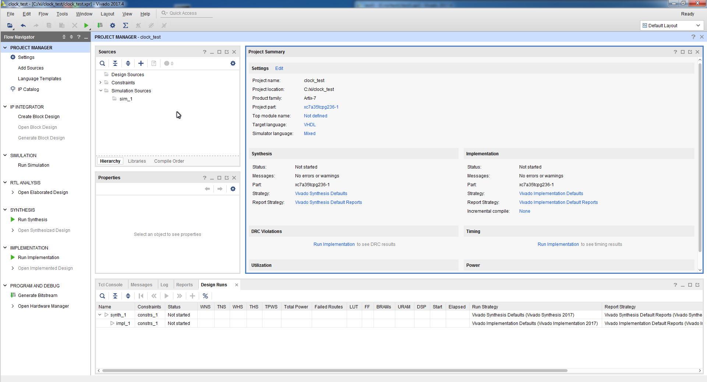Viewport: 707px width, 382px height.
Task: Click Not defined top module link
Action: (x=315, y=116)
